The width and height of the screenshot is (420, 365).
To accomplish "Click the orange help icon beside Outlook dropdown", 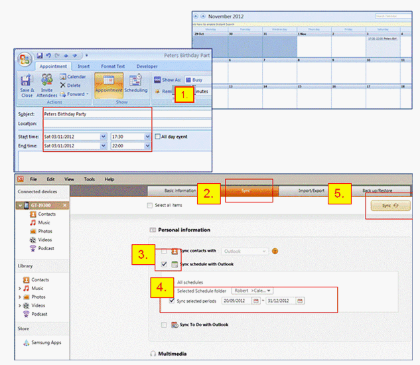I will point(275,251).
